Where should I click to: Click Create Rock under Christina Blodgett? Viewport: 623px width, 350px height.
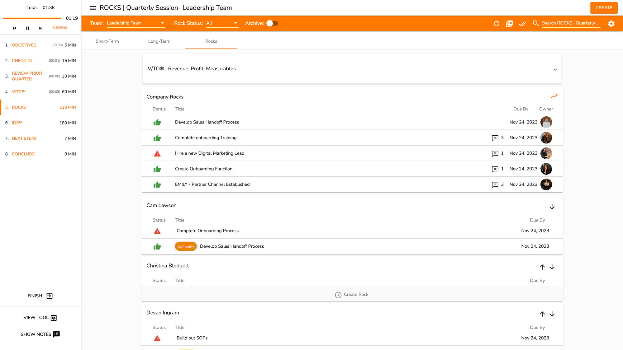coord(352,295)
